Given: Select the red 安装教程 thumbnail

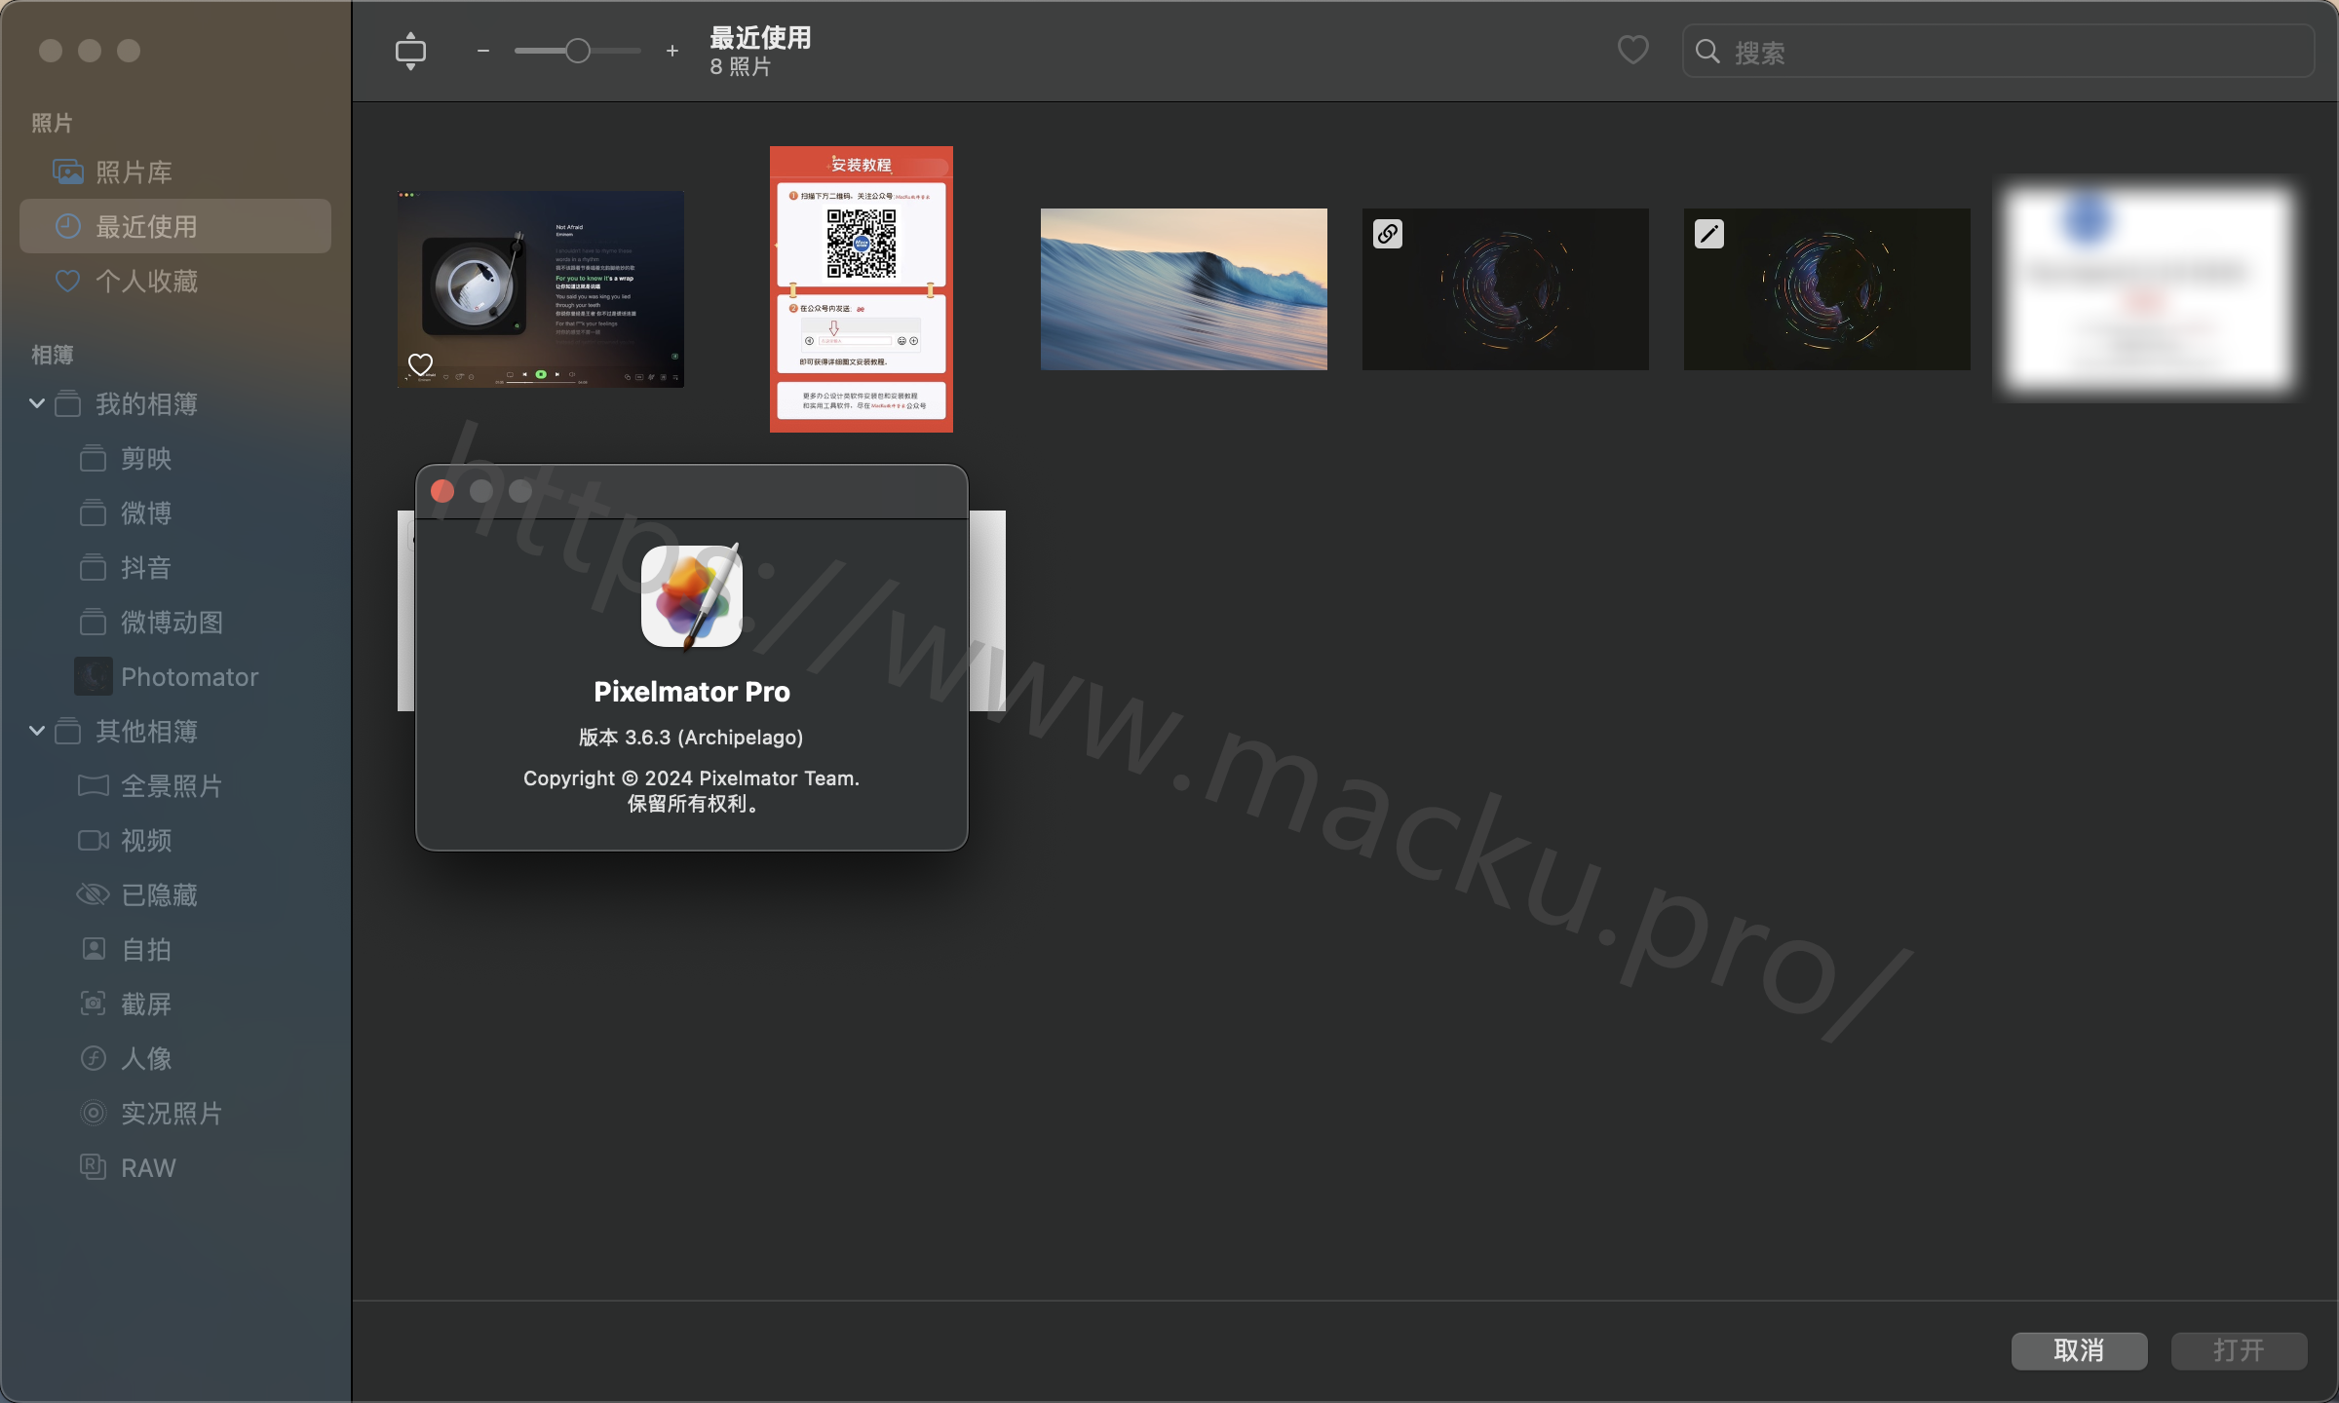Looking at the screenshot, I should [x=862, y=289].
